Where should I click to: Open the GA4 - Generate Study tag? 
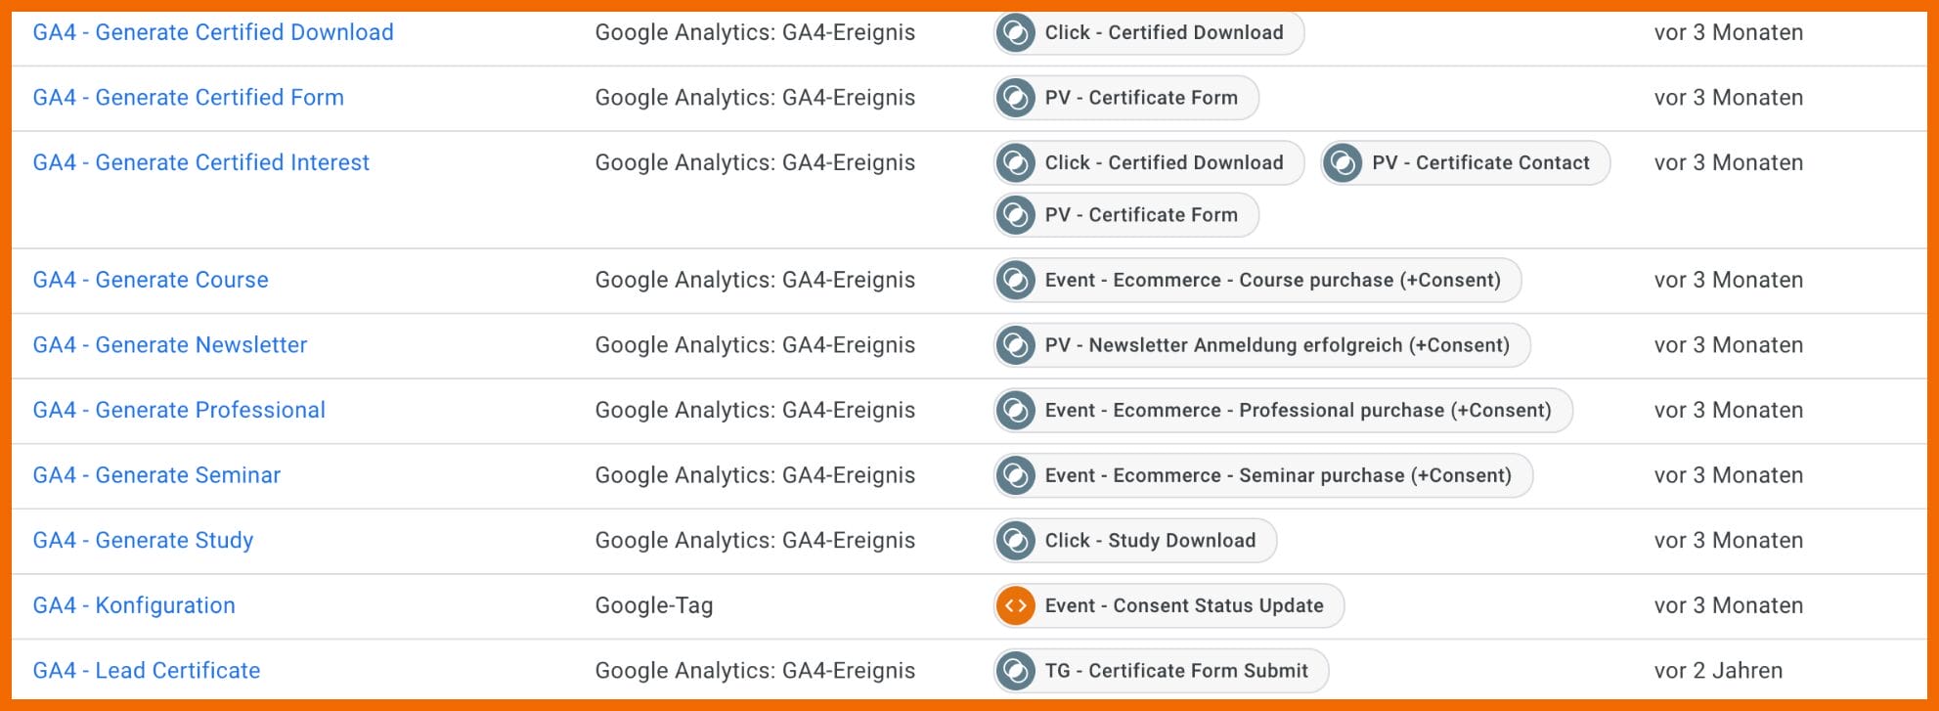click(143, 541)
